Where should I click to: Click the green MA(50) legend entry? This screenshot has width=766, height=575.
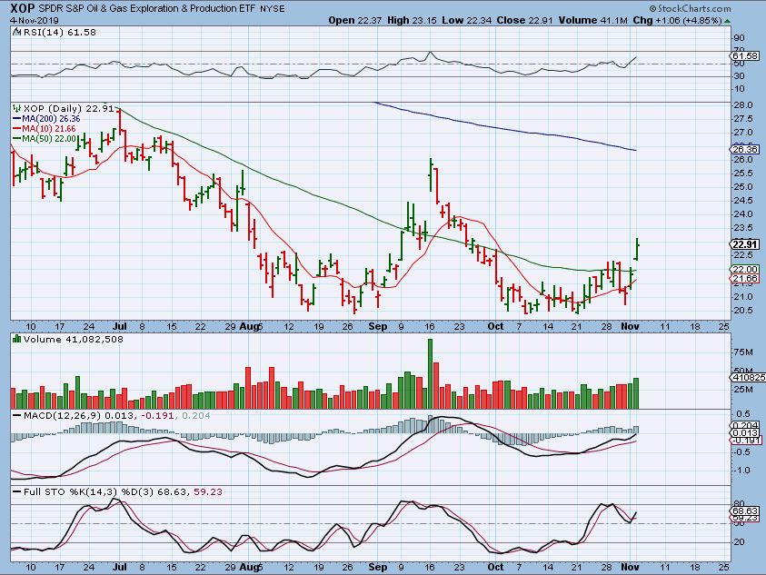tap(43, 137)
